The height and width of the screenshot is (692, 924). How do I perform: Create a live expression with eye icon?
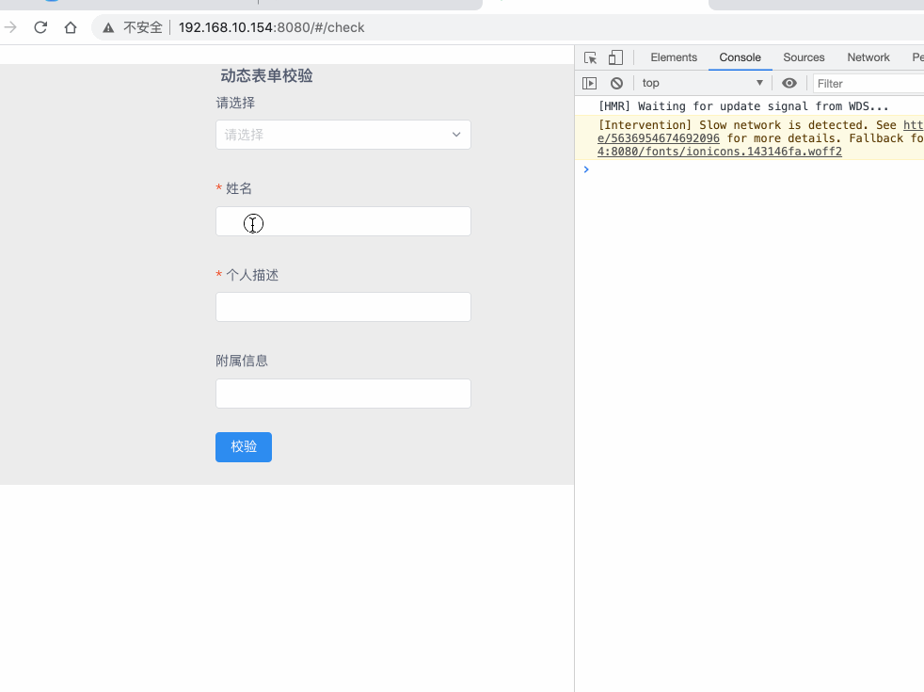(x=789, y=83)
